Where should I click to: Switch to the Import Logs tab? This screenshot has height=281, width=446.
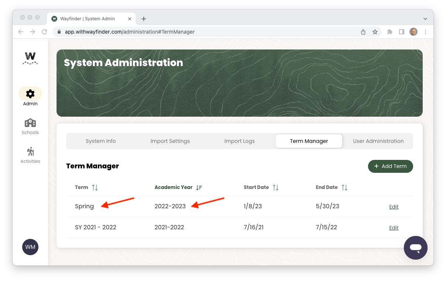[239, 141]
